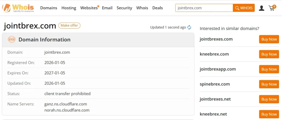Open the user account icon
Viewport: 282px width, 120px height.
(x=261, y=8)
